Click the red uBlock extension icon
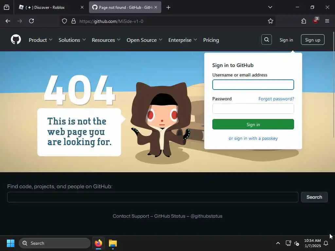 (316, 21)
